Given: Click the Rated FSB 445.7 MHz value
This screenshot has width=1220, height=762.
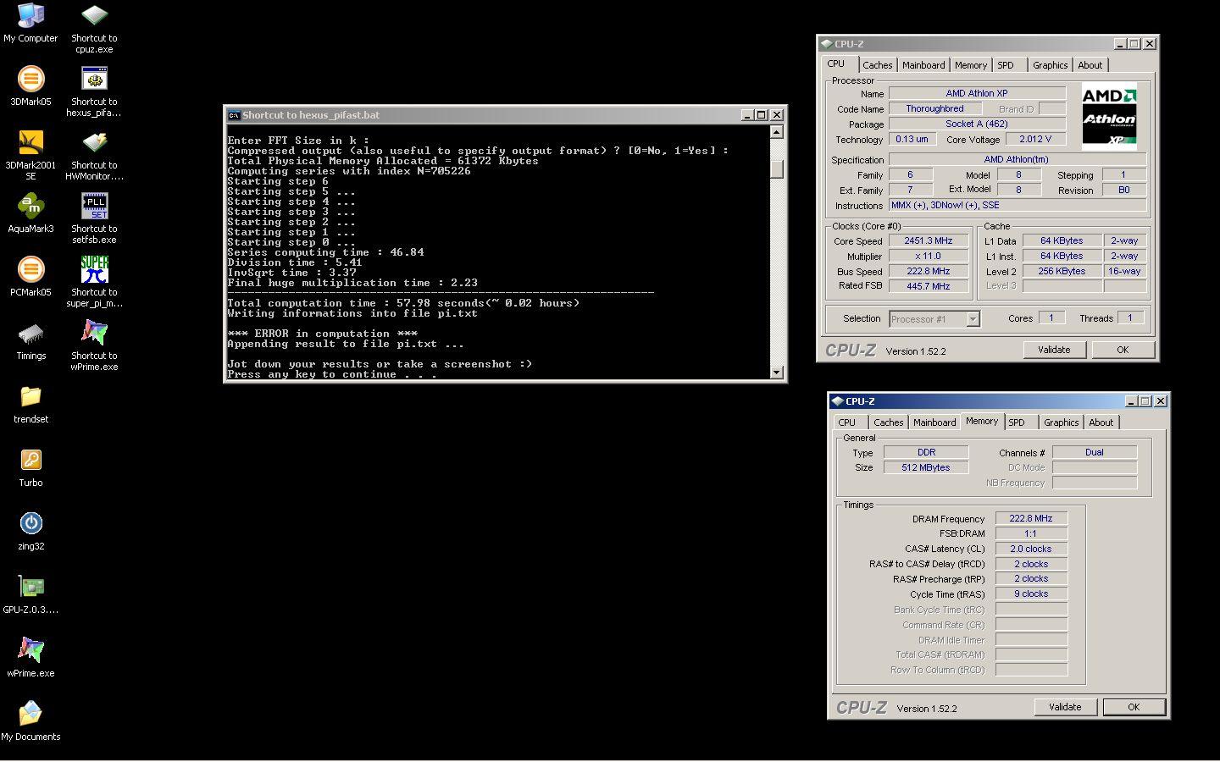Looking at the screenshot, I should 929,287.
